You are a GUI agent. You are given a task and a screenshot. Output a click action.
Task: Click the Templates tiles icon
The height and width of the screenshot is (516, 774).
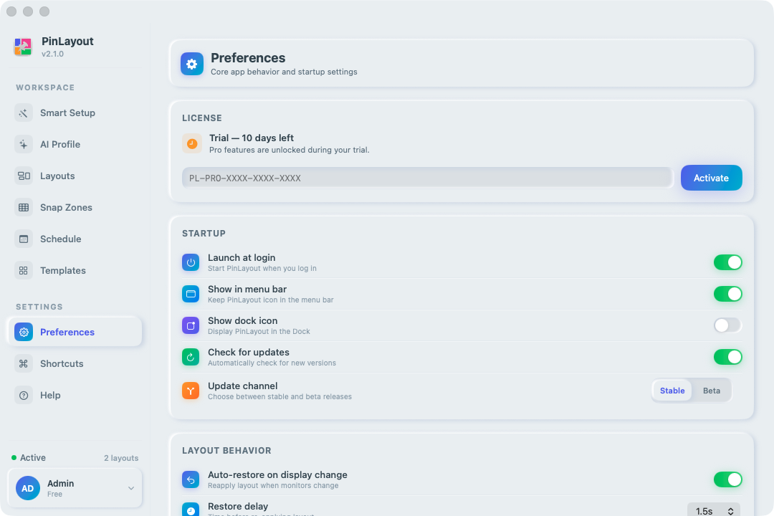(x=23, y=271)
